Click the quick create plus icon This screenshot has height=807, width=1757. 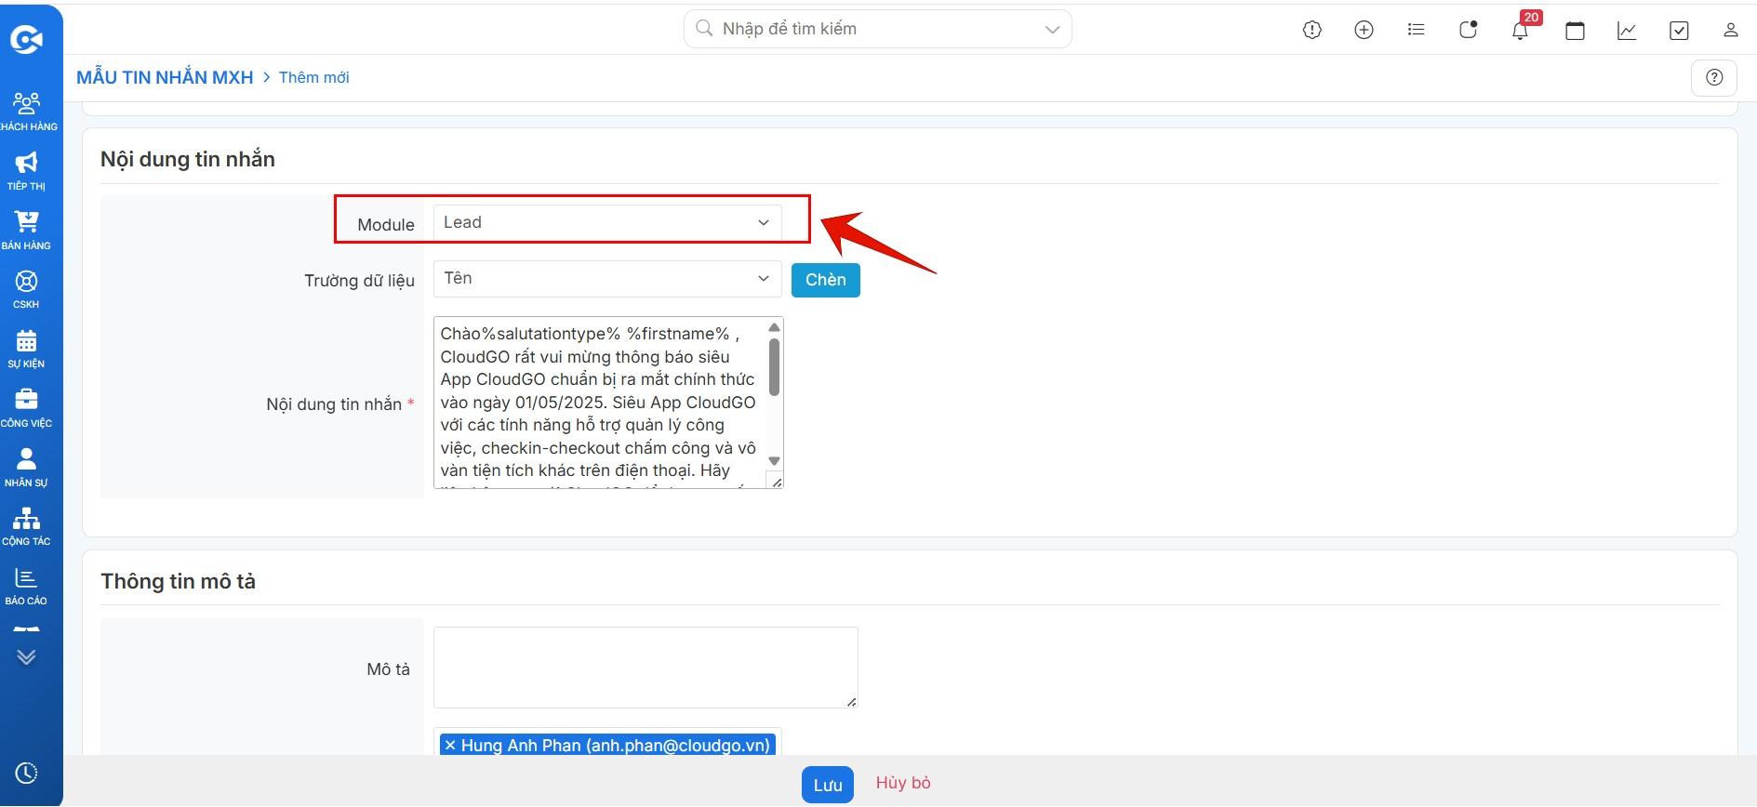pos(1364,30)
